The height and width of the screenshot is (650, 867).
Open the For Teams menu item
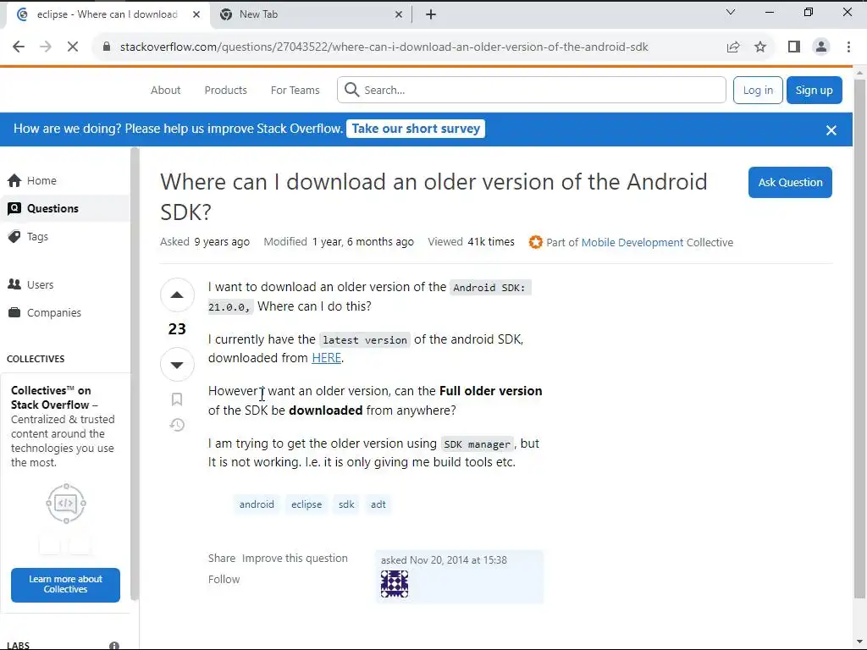point(295,90)
